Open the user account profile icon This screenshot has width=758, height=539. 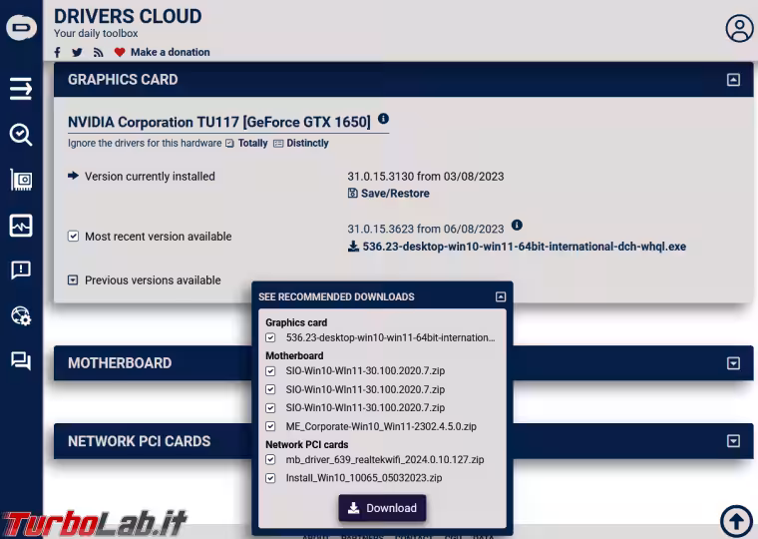coord(739,29)
